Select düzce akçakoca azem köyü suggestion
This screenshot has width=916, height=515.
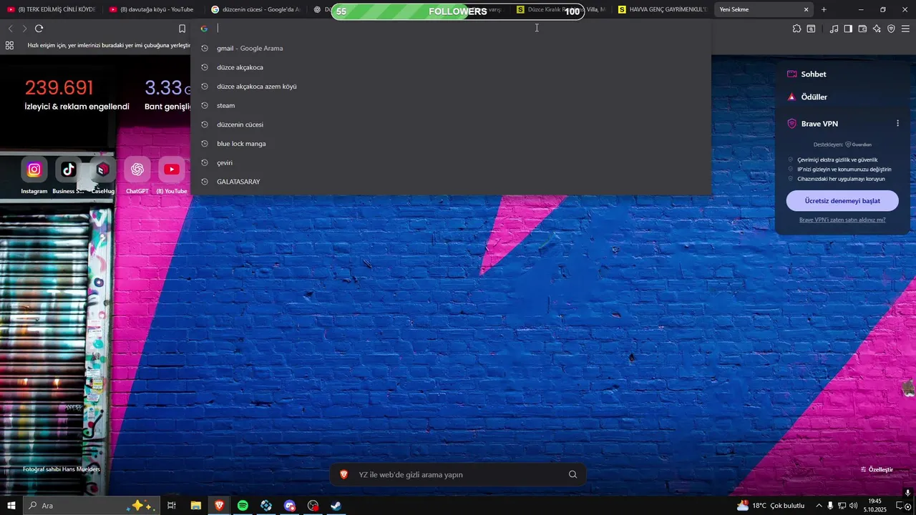tap(451, 86)
